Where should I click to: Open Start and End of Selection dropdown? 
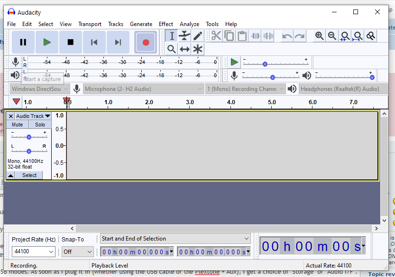[175, 239]
